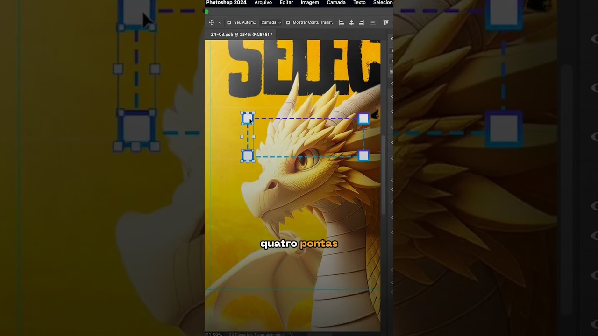598x336 pixels.
Task: Open the Camada menu in menu bar
Action: pyautogui.click(x=336, y=3)
